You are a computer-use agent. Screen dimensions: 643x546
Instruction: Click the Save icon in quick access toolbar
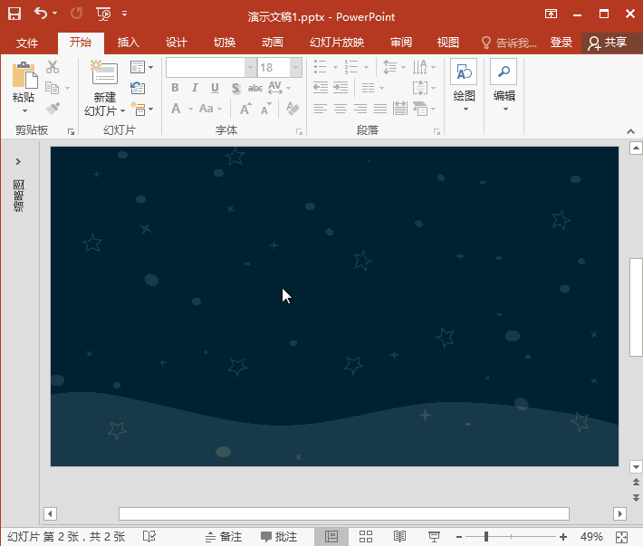pos(14,14)
